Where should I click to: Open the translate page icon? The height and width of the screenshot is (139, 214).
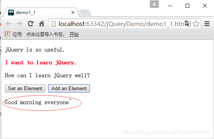[188, 23]
